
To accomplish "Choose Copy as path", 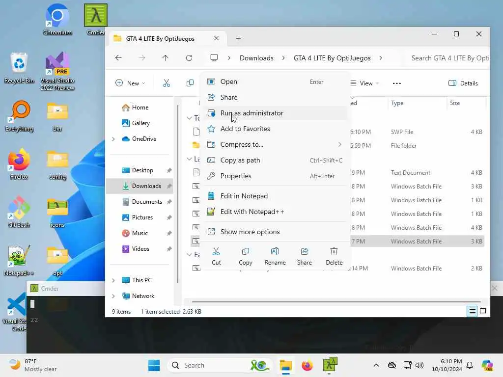I will point(275,161).
